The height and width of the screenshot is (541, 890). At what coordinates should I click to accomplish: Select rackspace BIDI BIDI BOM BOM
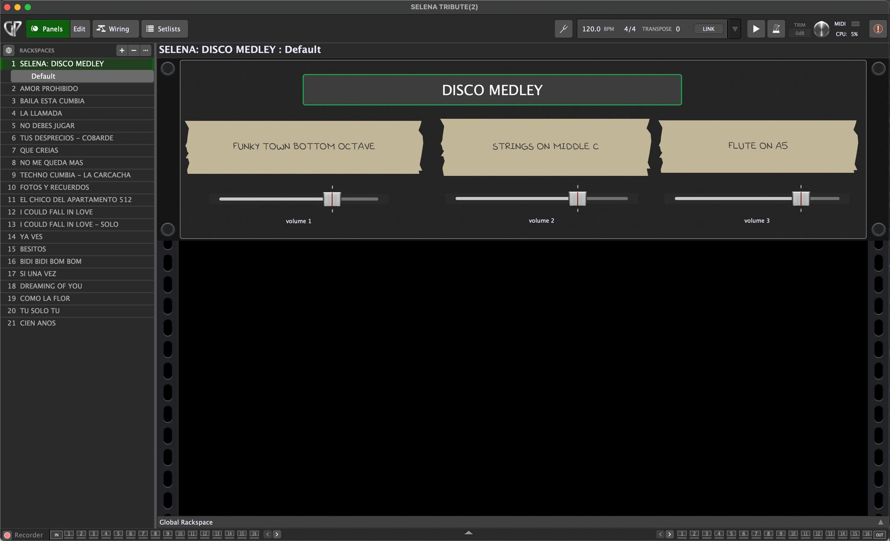[77, 261]
